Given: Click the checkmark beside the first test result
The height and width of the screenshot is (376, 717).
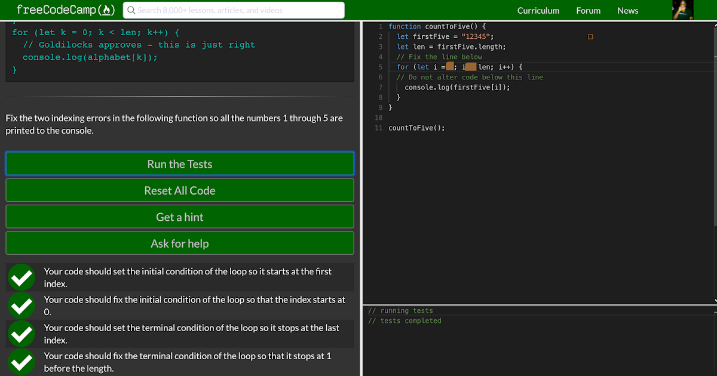Looking at the screenshot, I should coord(21,277).
